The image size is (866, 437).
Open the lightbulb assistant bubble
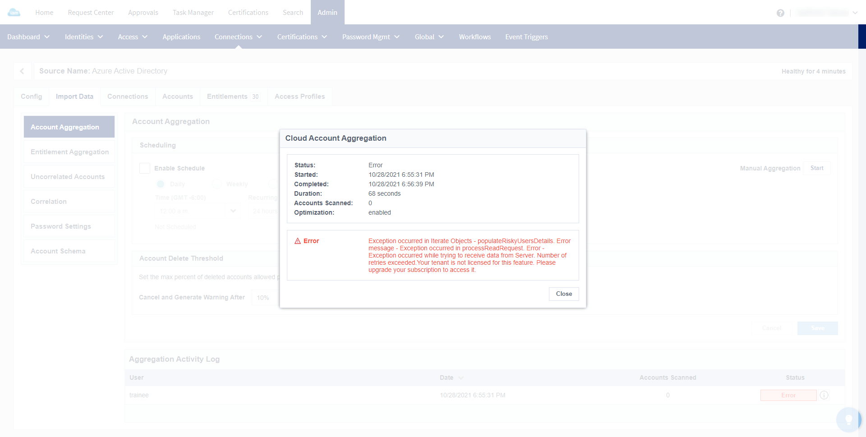pyautogui.click(x=848, y=419)
